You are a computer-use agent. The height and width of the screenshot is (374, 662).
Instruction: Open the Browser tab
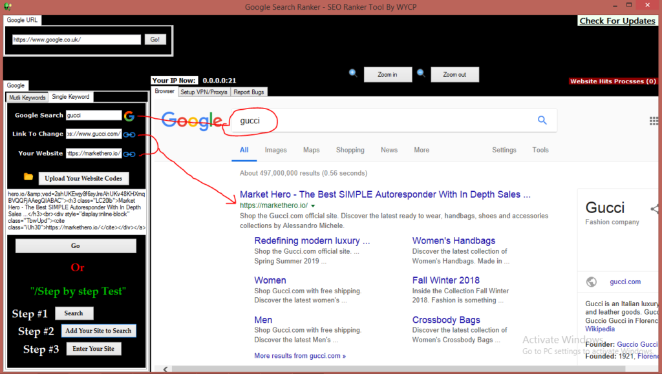(165, 92)
